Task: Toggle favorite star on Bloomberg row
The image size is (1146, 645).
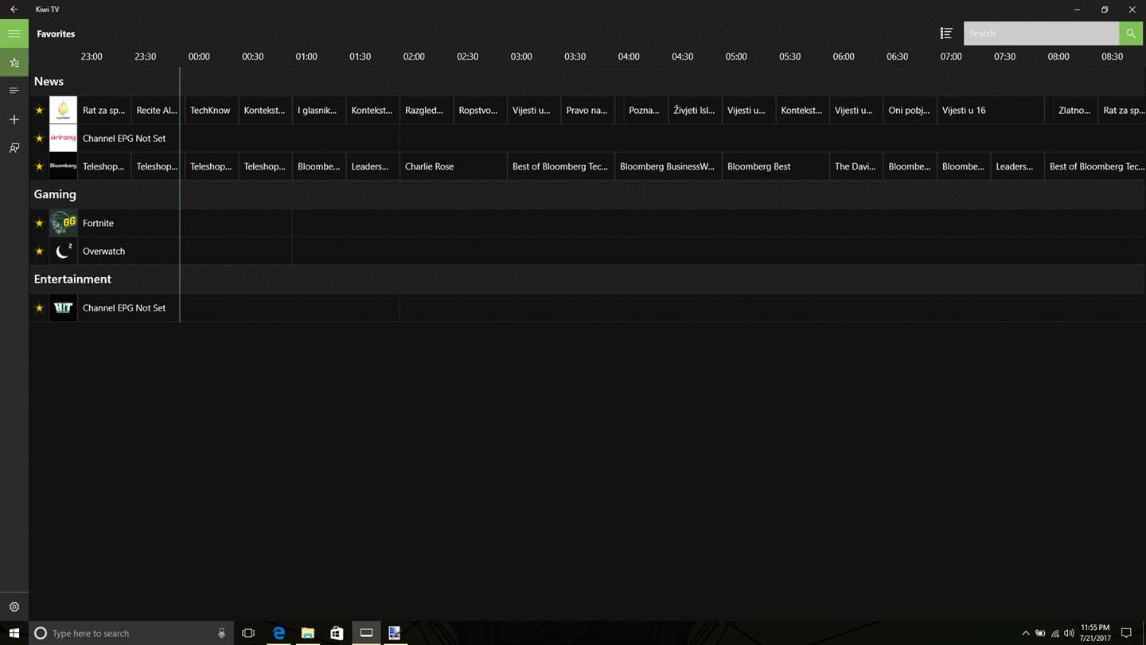Action: [39, 166]
